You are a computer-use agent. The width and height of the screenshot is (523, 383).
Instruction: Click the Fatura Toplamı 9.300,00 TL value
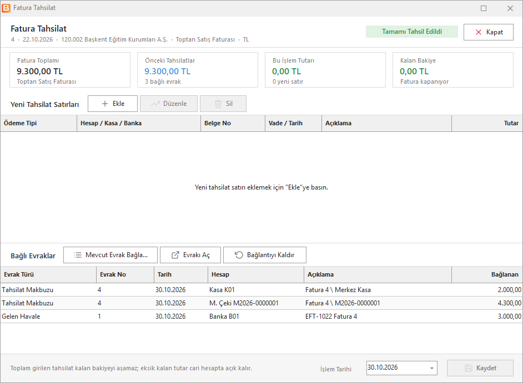coord(39,72)
